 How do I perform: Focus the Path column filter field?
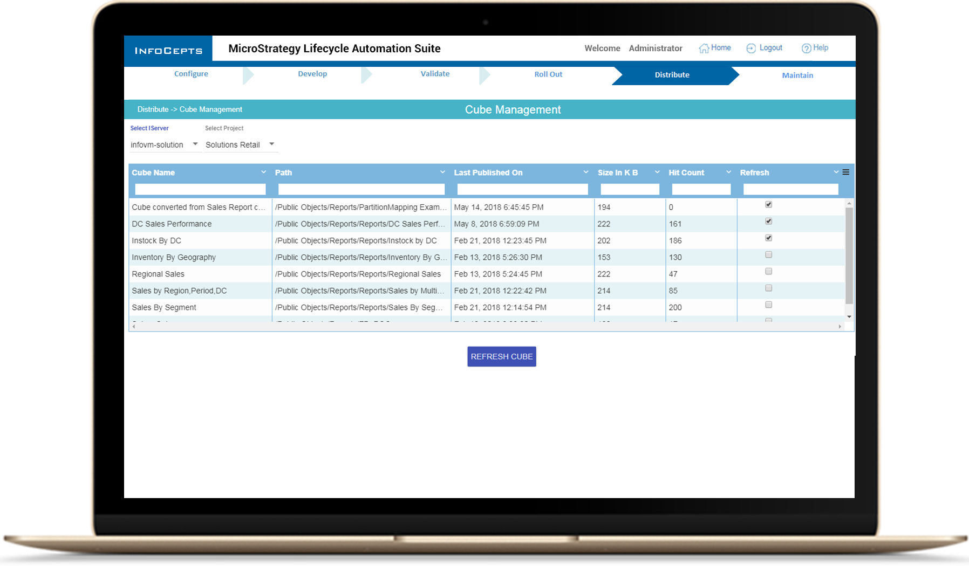(x=361, y=189)
